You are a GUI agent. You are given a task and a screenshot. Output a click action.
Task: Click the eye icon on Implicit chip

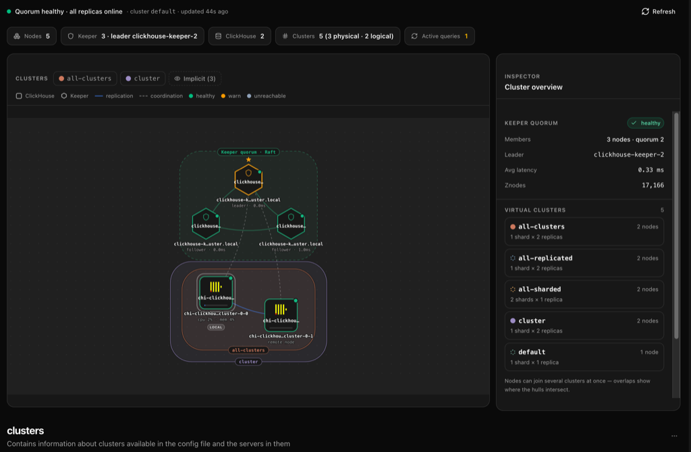tap(177, 78)
